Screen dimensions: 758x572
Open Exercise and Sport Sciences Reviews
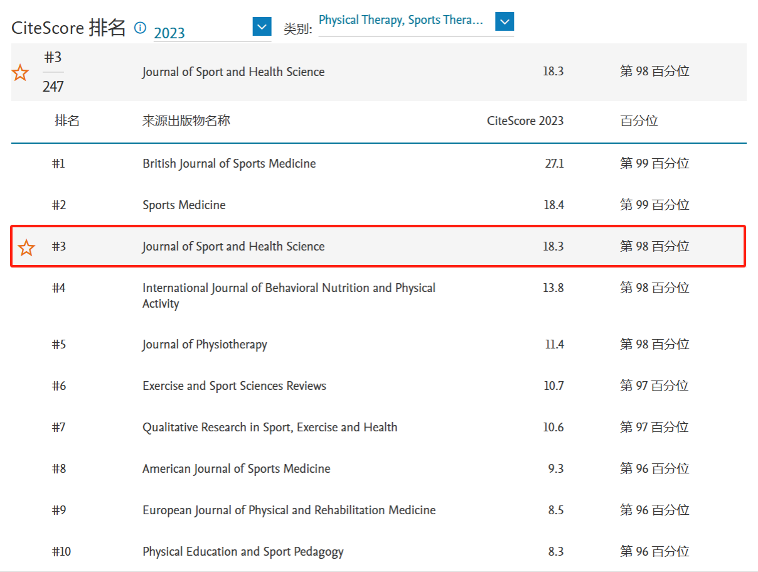[x=234, y=386]
